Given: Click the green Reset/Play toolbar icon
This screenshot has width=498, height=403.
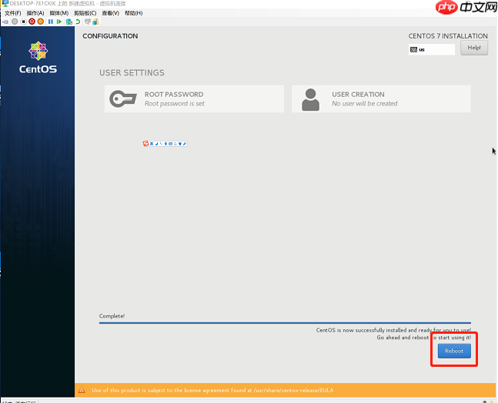Looking at the screenshot, I should 59,22.
